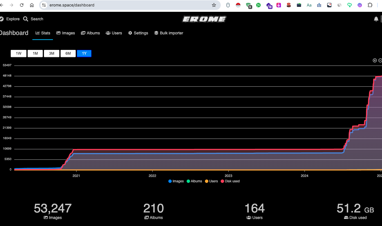Click the 53,247 Images count

pos(53,209)
